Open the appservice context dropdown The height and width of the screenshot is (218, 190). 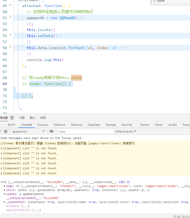pos(28,131)
